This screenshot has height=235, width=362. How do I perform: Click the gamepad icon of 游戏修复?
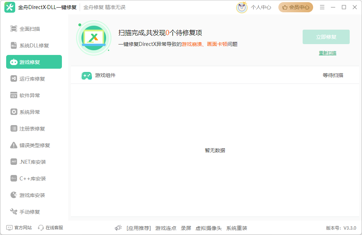pyautogui.click(x=14, y=62)
